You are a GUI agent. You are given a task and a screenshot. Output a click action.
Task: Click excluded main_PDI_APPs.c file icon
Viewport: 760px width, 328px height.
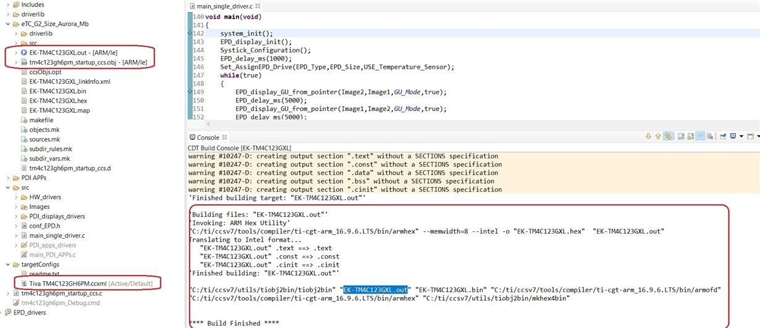pos(24,254)
